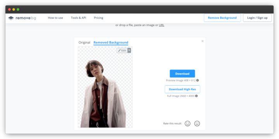Switch to the Original tab
Image resolution: width=279 pixels, height=139 pixels.
click(84, 42)
